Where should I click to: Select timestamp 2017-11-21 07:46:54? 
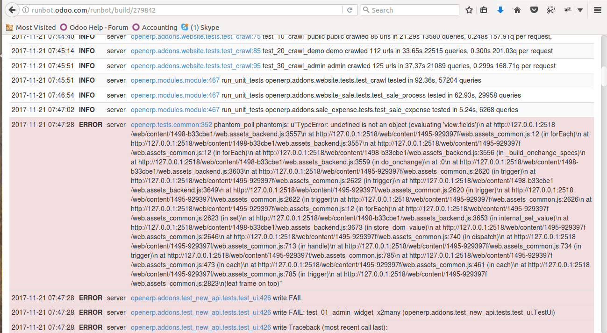point(43,95)
